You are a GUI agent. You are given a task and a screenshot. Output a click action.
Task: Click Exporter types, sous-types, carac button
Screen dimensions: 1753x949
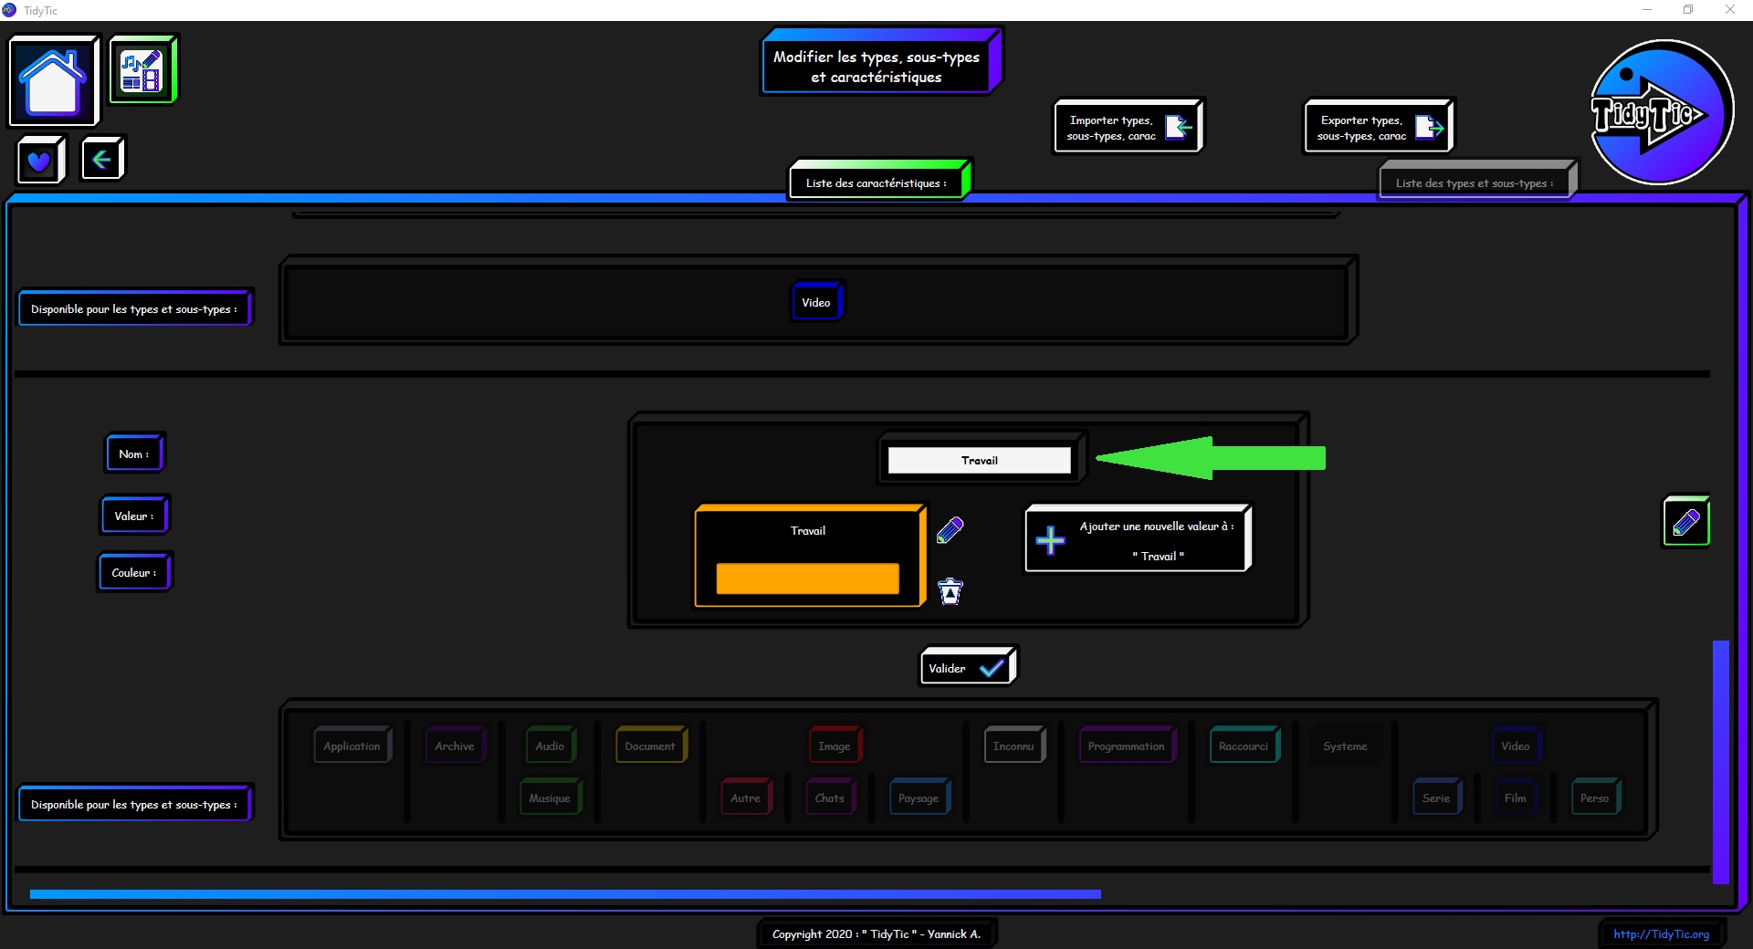[1378, 128]
